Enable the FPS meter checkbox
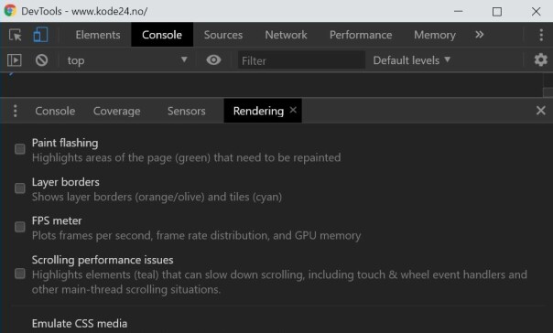553x333 pixels. click(x=20, y=227)
